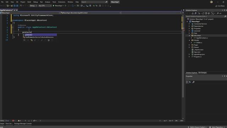Screen dimensions: 227x128
Task: Switch to the Solution Explorer tab
Action: coord(192,73)
